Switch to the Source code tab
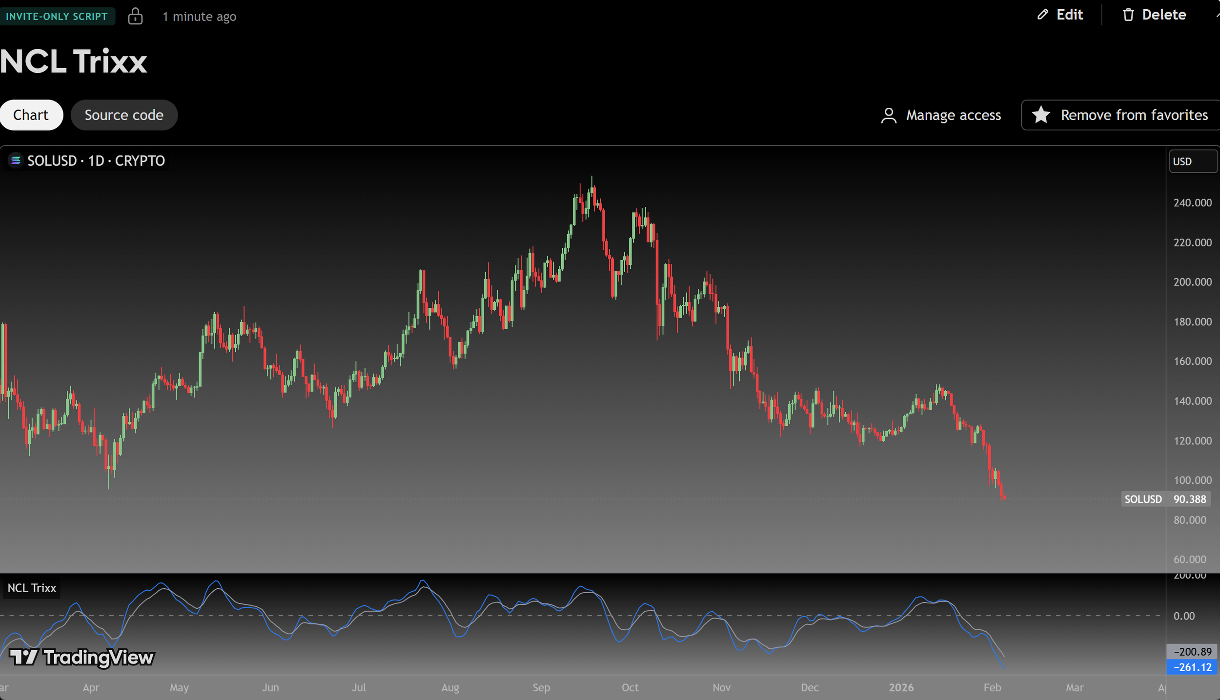Image resolution: width=1220 pixels, height=700 pixels. 124,115
